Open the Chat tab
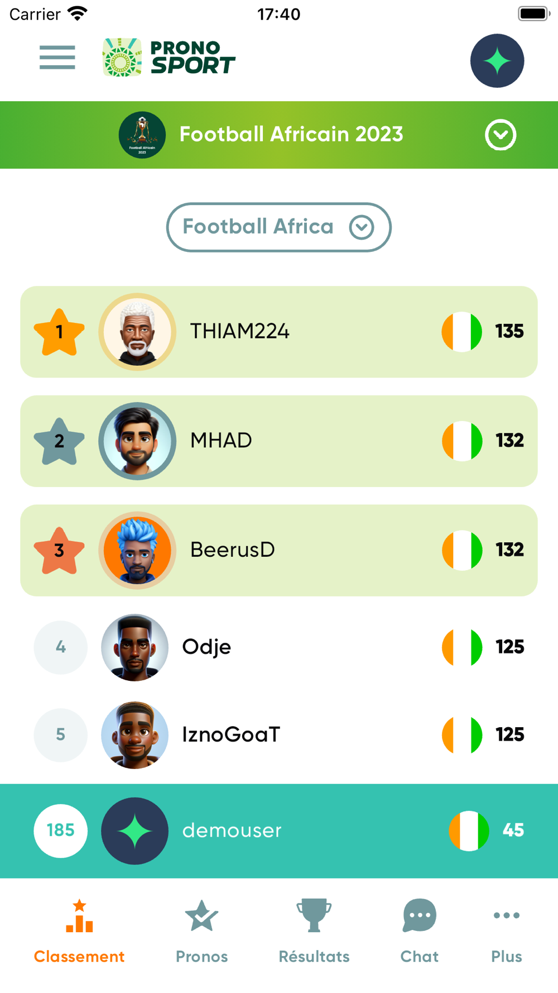Viewport: 558px width, 993px height. coord(419,931)
